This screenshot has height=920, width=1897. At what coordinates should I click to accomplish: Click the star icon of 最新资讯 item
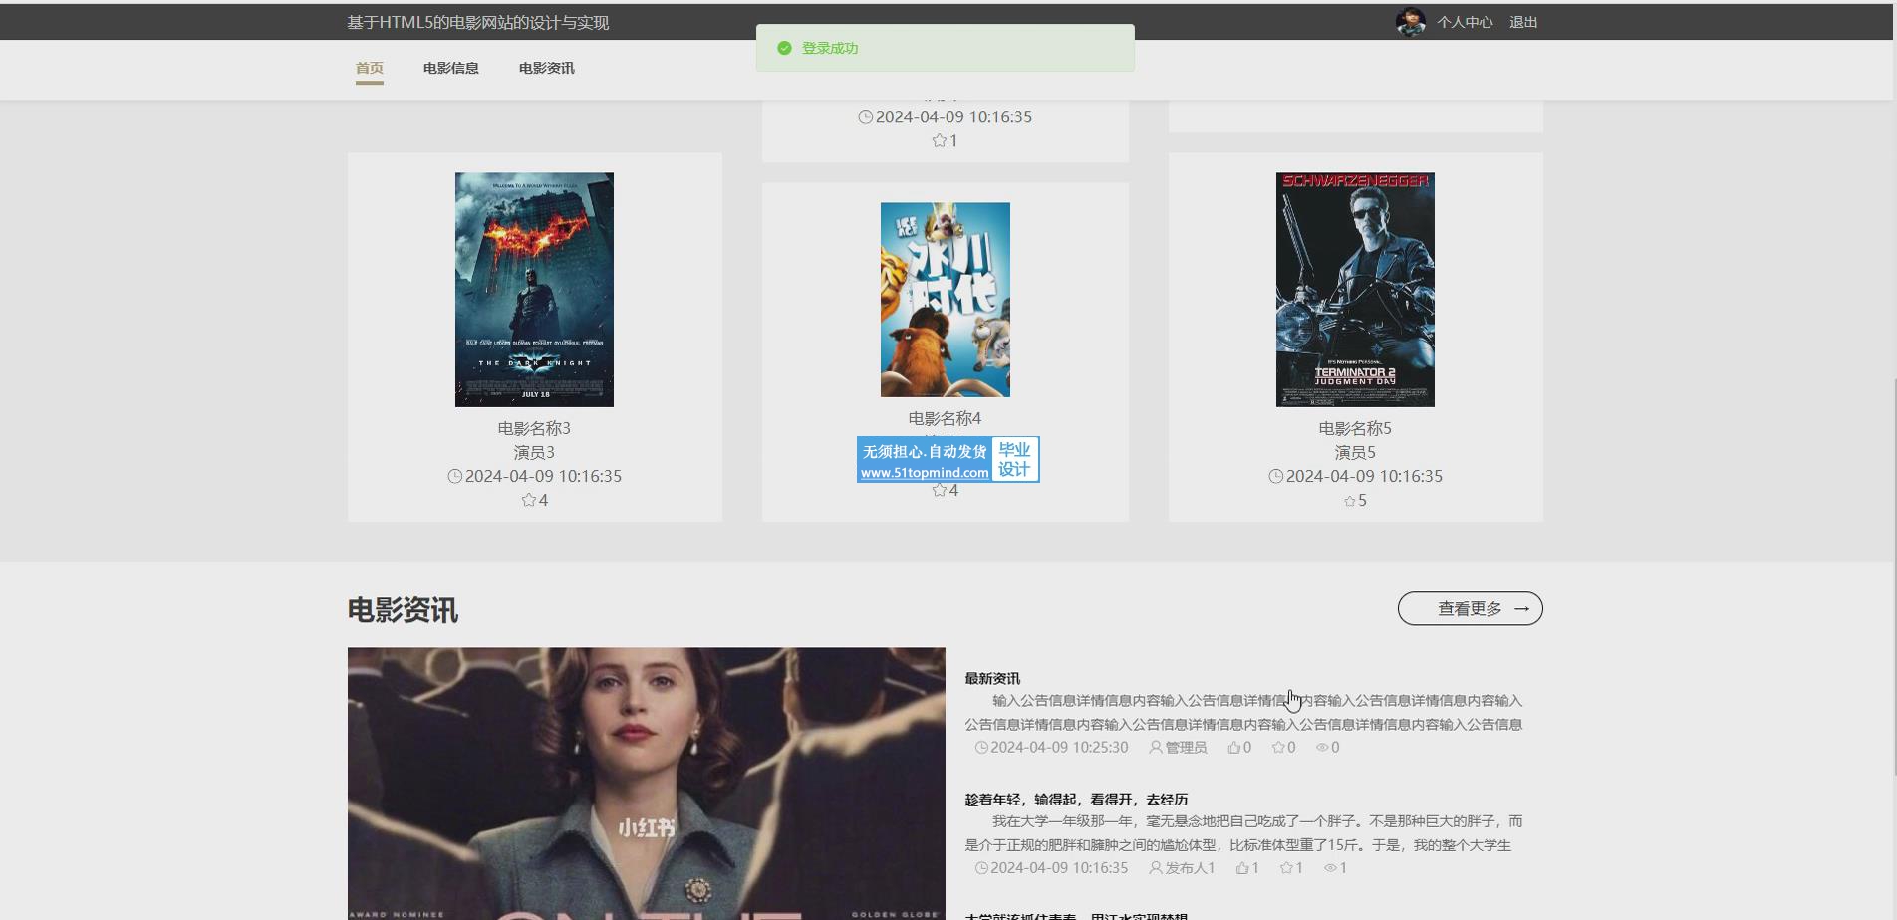(1278, 747)
